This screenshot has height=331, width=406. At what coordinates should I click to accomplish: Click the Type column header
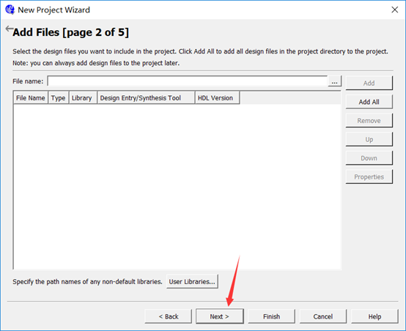(x=58, y=98)
